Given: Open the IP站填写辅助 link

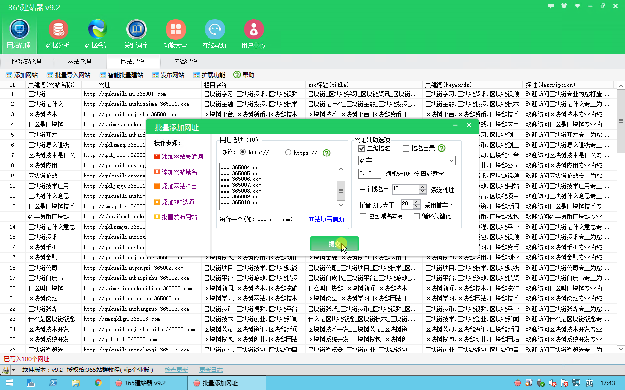Looking at the screenshot, I should (326, 219).
